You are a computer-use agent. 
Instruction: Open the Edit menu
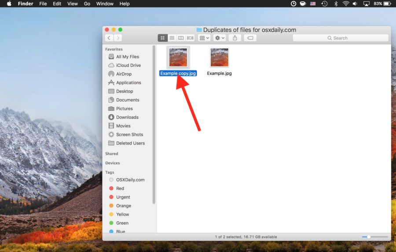coord(57,4)
